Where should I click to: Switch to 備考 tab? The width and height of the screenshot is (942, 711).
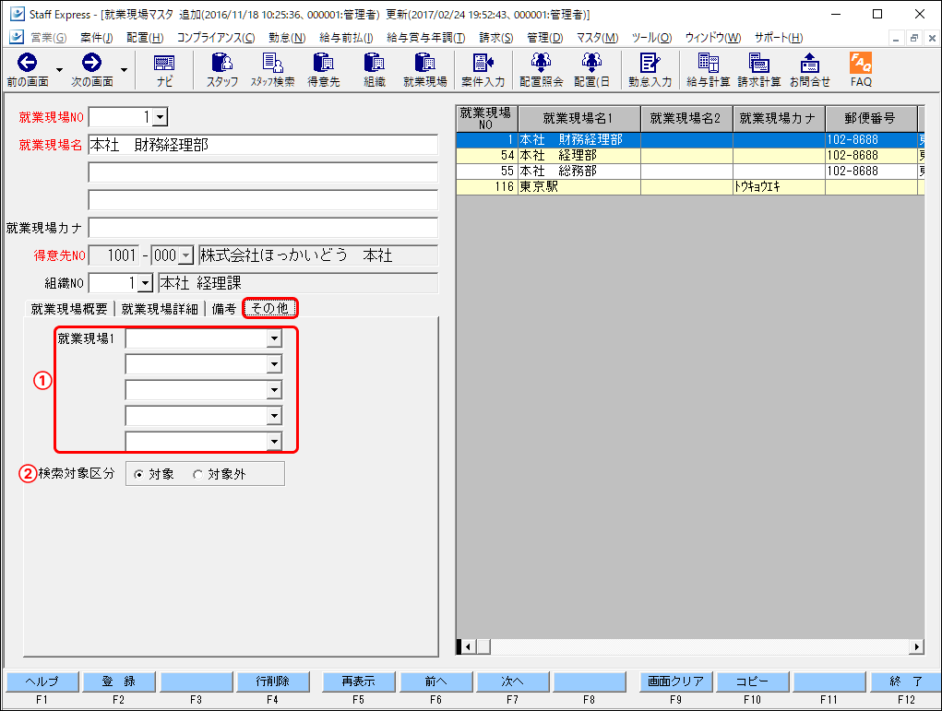click(223, 309)
